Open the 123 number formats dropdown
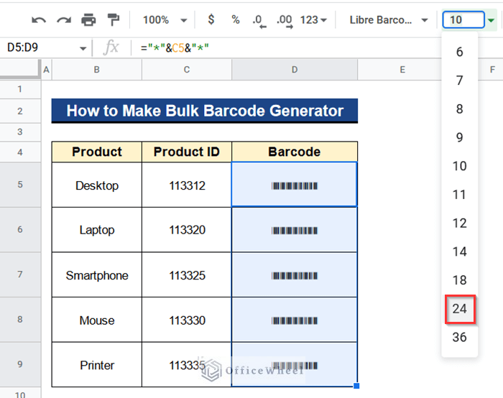 click(313, 20)
